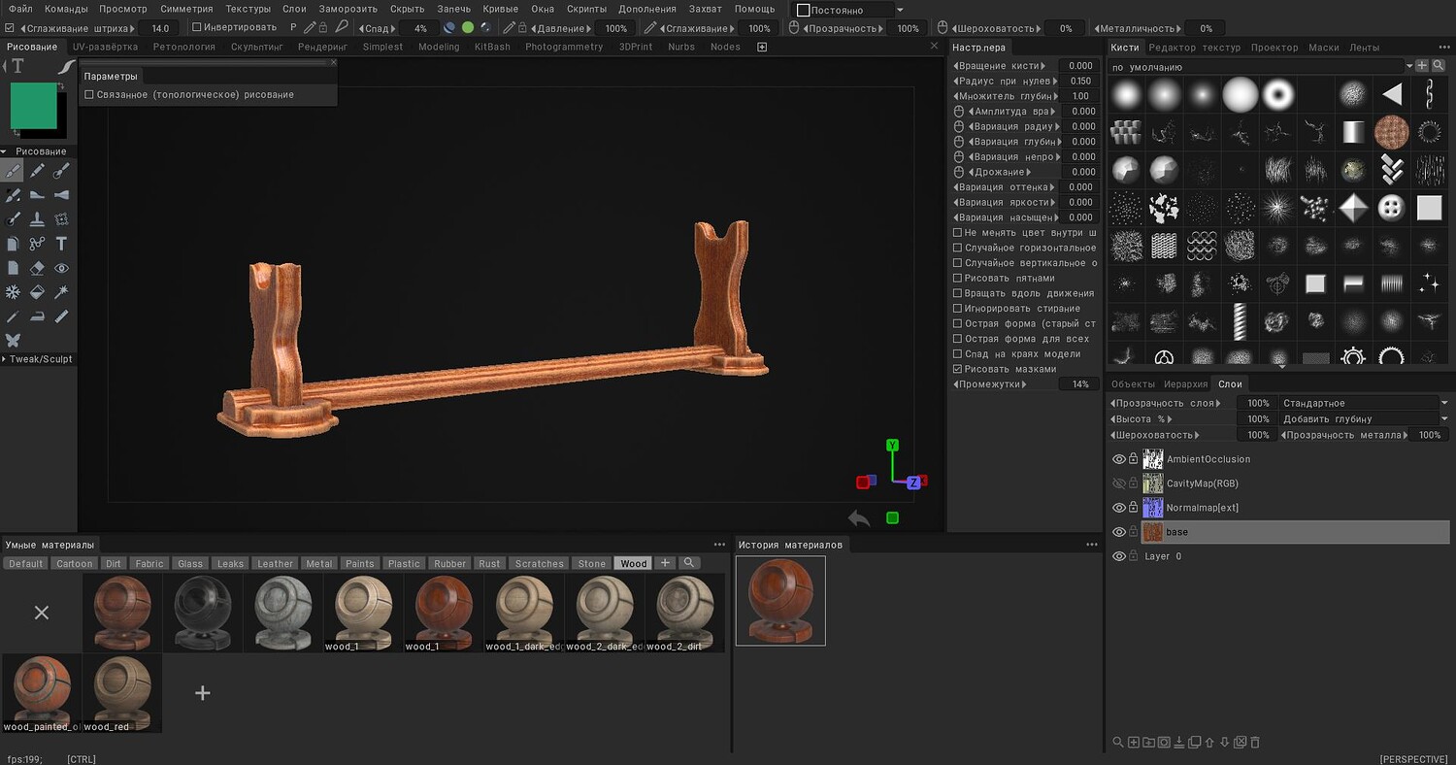
Task: Open the brush preset 'по умолчанию' dropdown
Action: tap(1262, 67)
